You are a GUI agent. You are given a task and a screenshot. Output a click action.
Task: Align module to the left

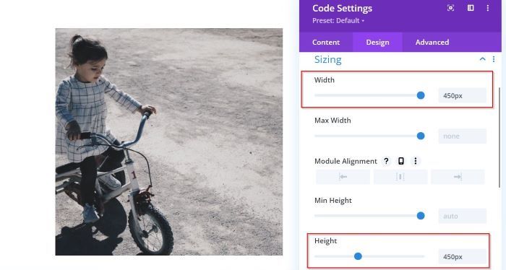343,177
